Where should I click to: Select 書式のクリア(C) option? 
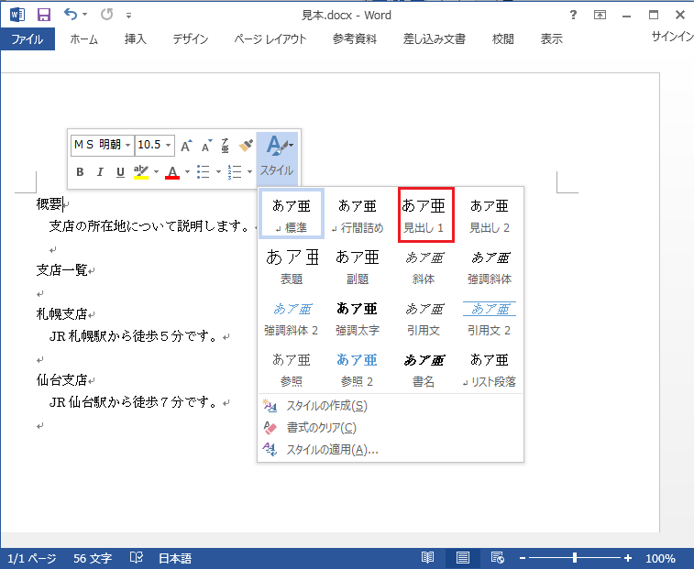point(321,428)
